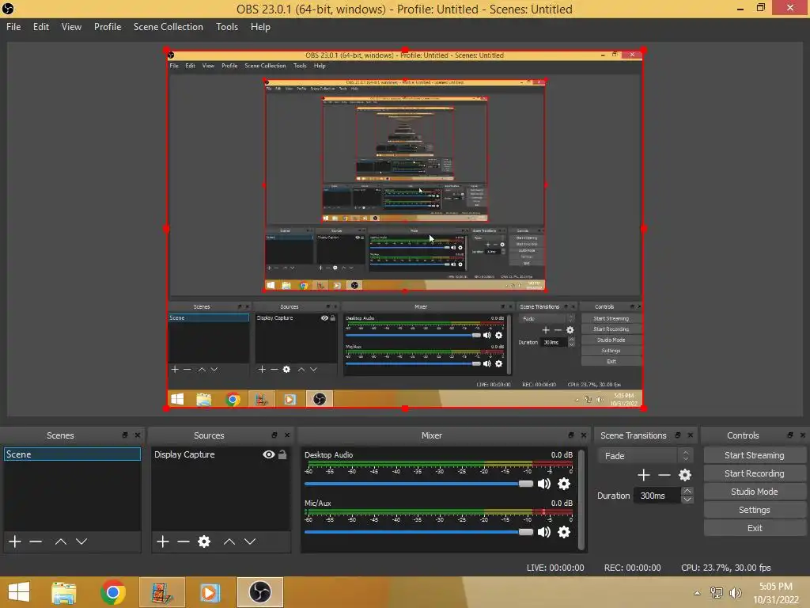Add a new source with plus icon
The image size is (810, 608).
[x=163, y=541]
